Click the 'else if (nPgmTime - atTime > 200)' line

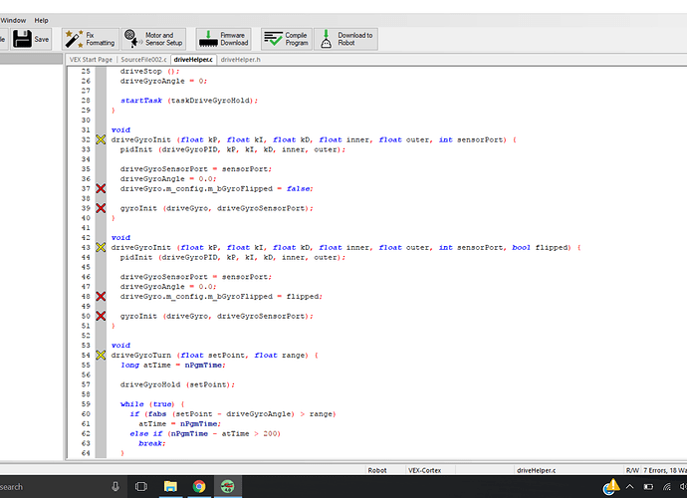[x=205, y=433]
